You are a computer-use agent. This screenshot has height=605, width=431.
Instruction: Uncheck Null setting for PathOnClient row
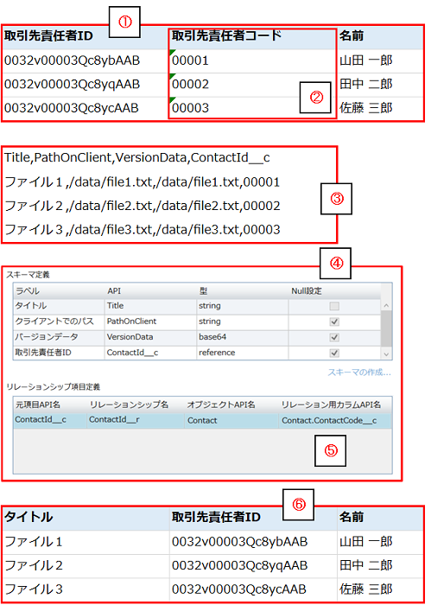click(334, 322)
